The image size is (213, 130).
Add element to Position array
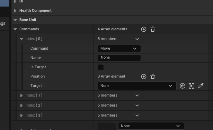click(x=144, y=77)
